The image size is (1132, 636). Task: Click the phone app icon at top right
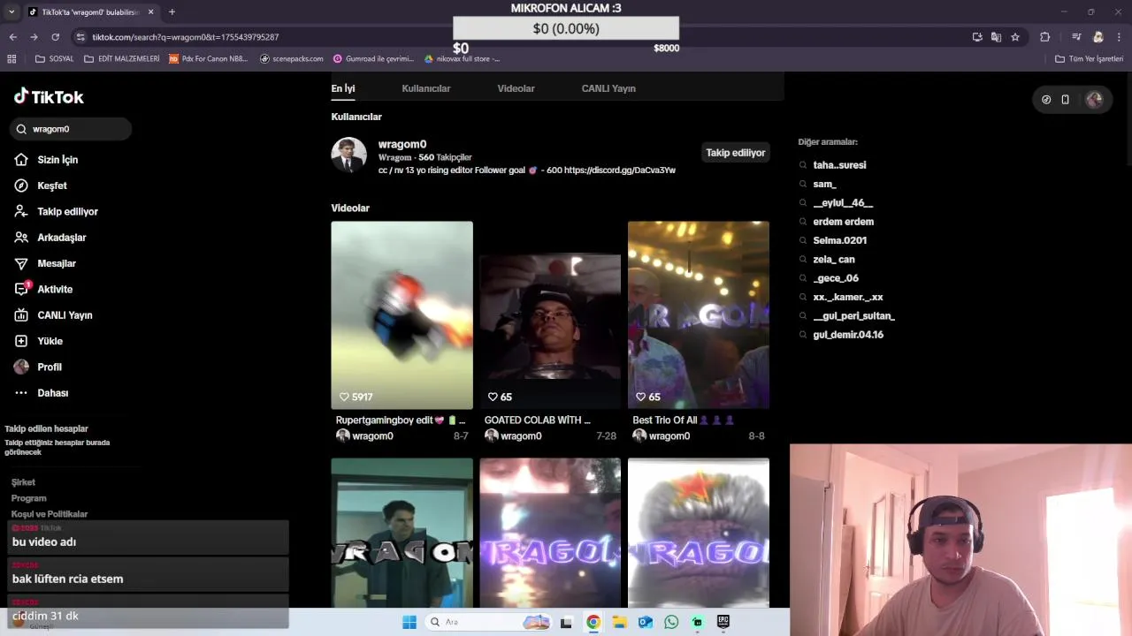tap(1065, 100)
